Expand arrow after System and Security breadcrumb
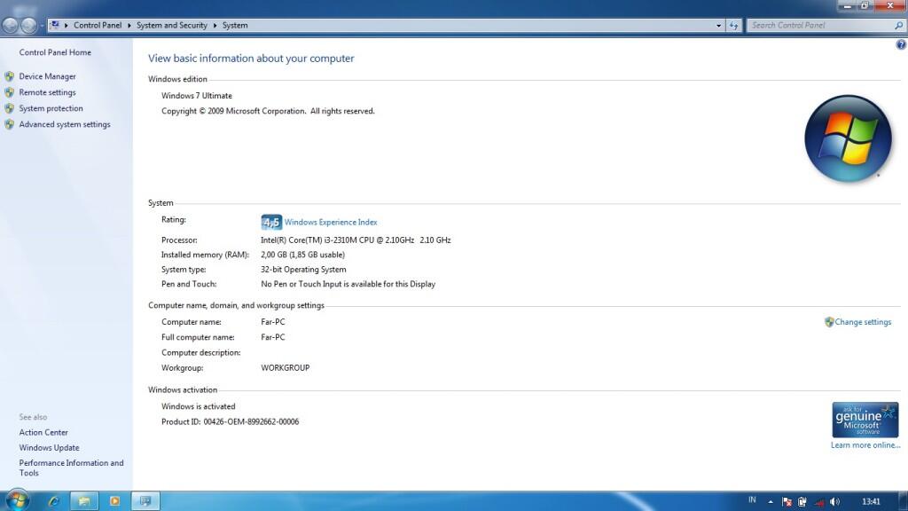908x511 pixels. pos(215,26)
